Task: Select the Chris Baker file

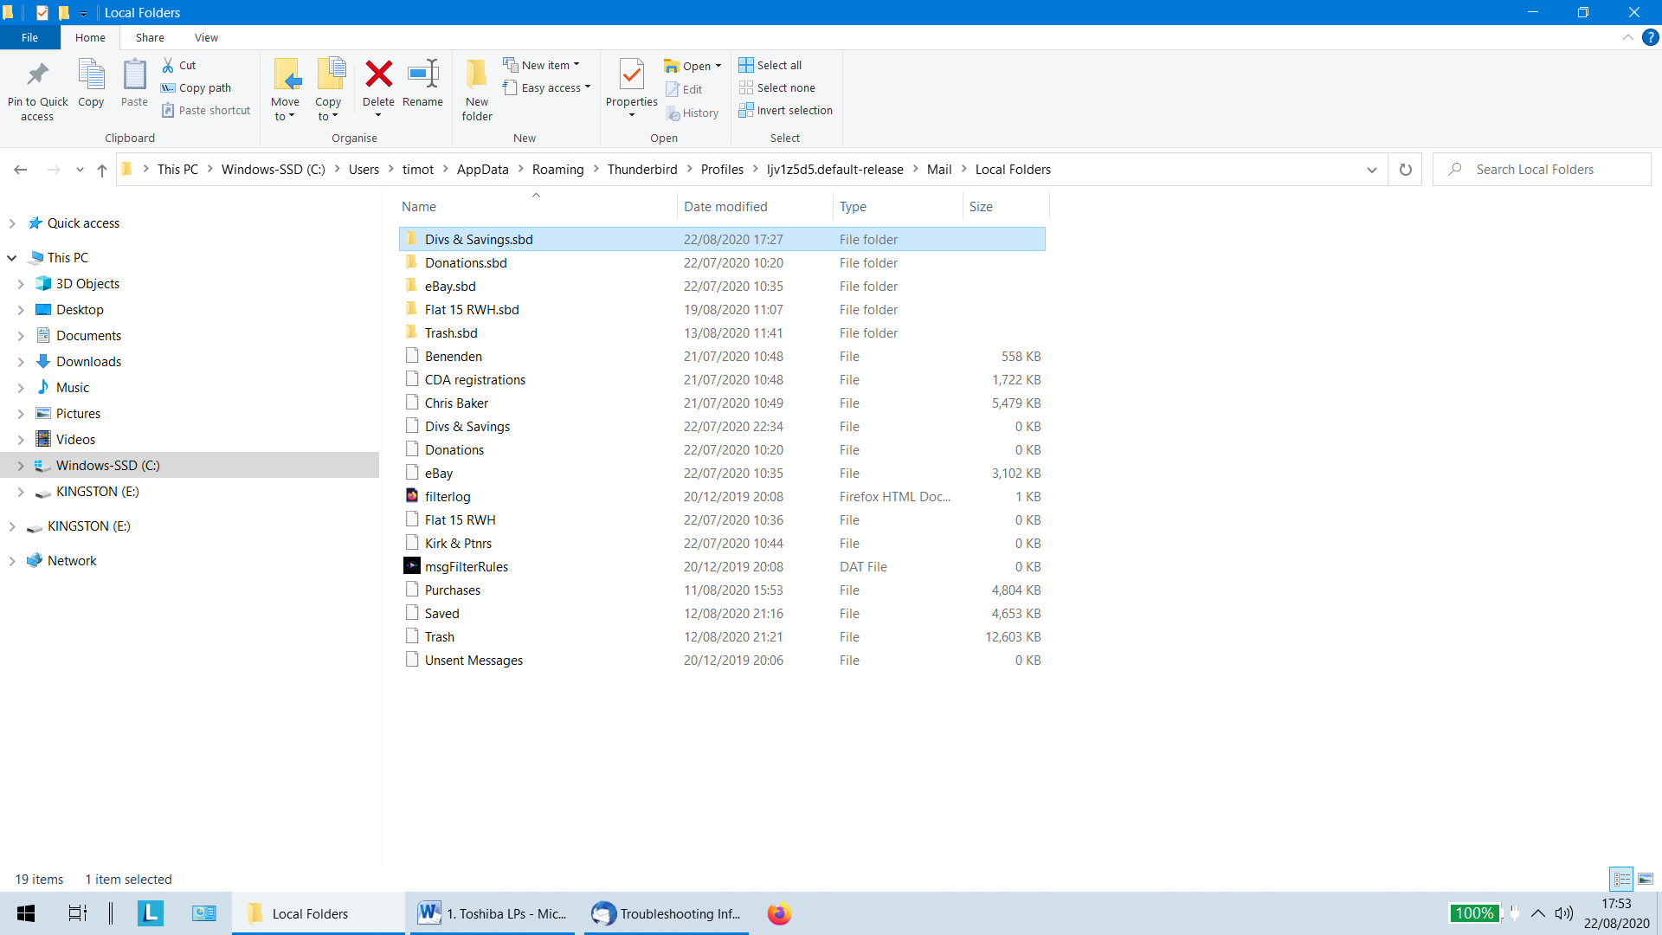Action: pyautogui.click(x=722, y=403)
